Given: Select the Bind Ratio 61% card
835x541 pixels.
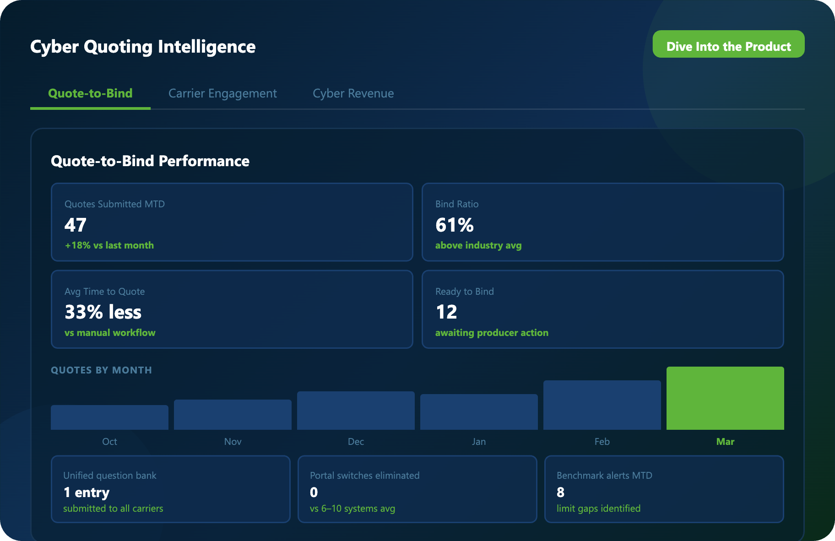Looking at the screenshot, I should 602,222.
